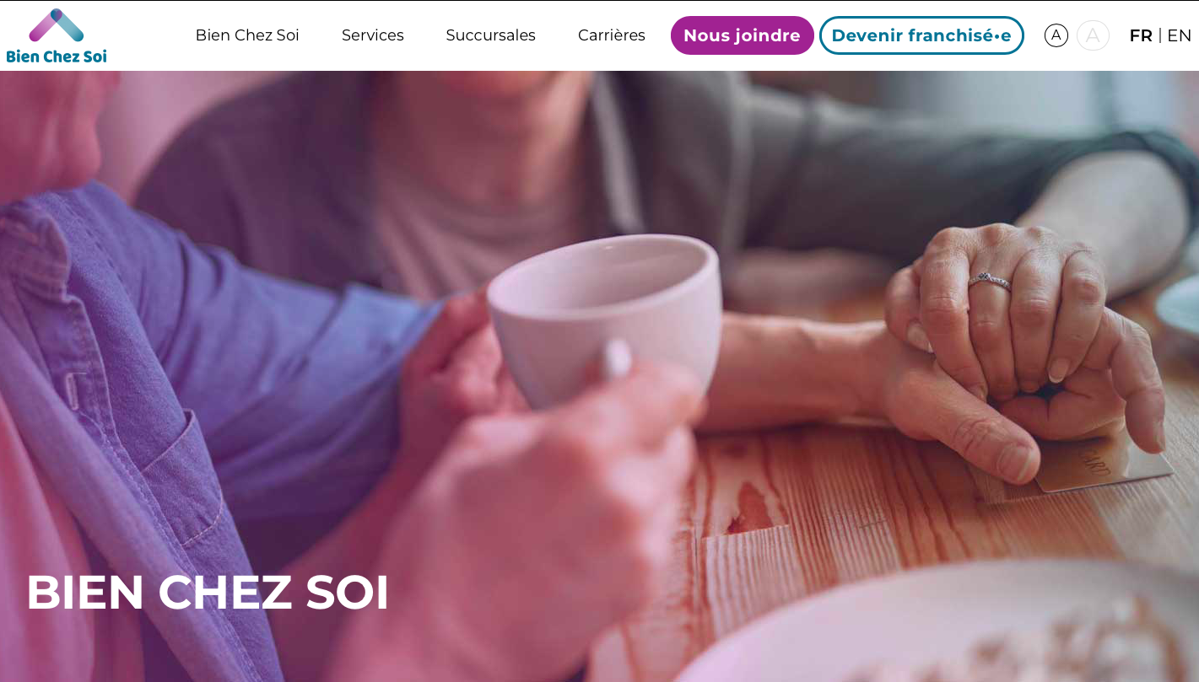The height and width of the screenshot is (682, 1199).
Task: Click the house-shaped Bien Chez Soi logo icon
Action: pyautogui.click(x=57, y=25)
